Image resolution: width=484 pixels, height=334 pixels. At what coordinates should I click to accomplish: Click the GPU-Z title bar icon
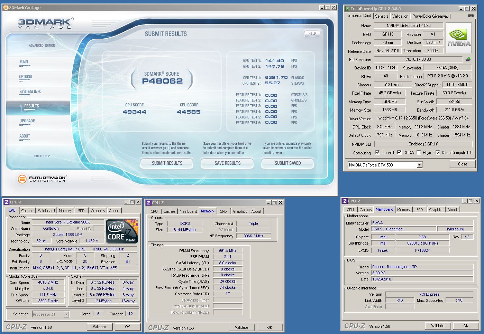click(347, 9)
